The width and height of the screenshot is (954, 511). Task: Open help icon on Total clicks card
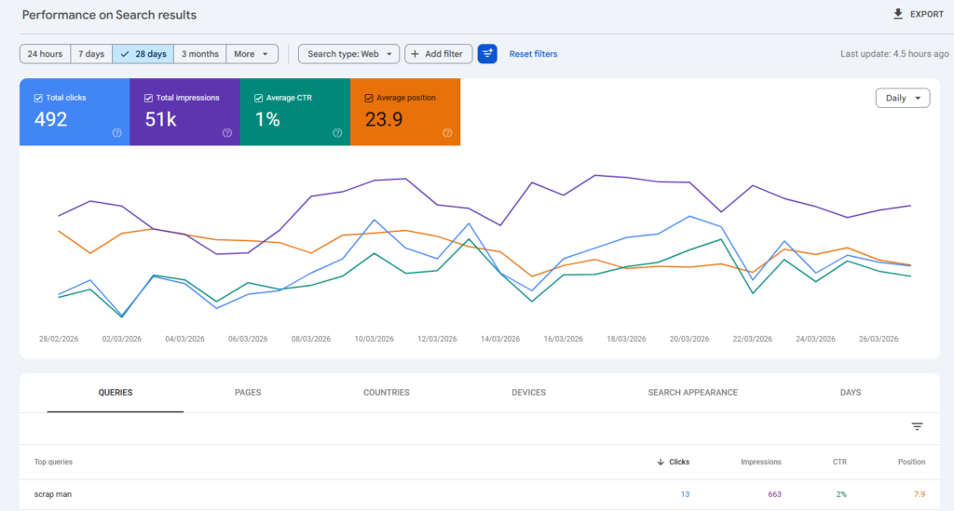click(x=117, y=133)
